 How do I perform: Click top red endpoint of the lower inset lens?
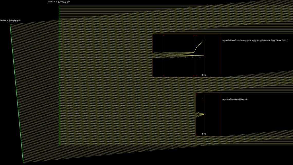[x=197, y=94]
